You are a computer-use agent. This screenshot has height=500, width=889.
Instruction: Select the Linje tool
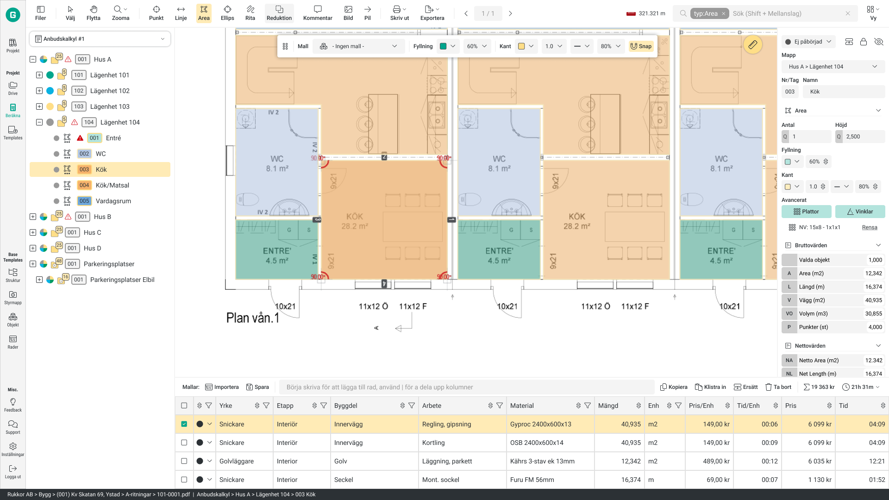(181, 13)
